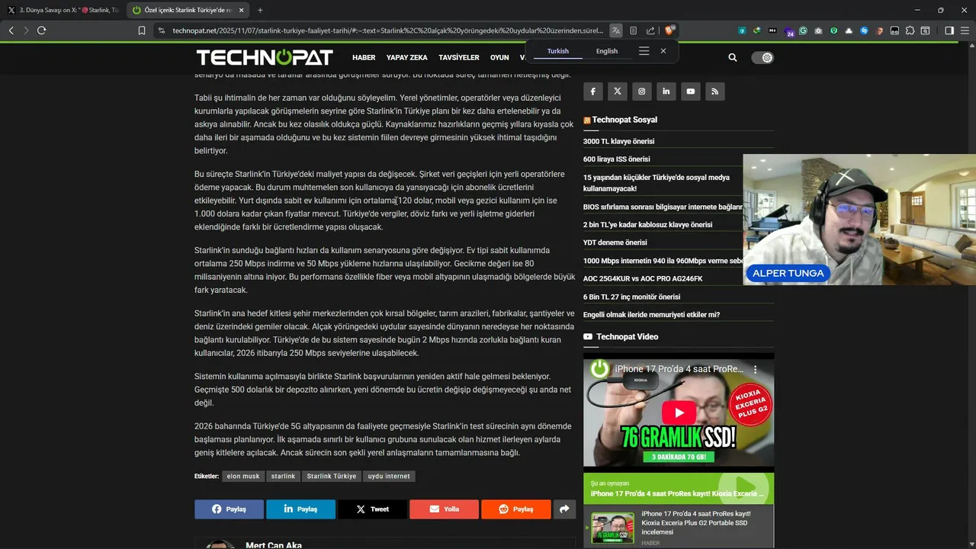Click the 'uydu internet' tag
976x549 pixels.
389,476
